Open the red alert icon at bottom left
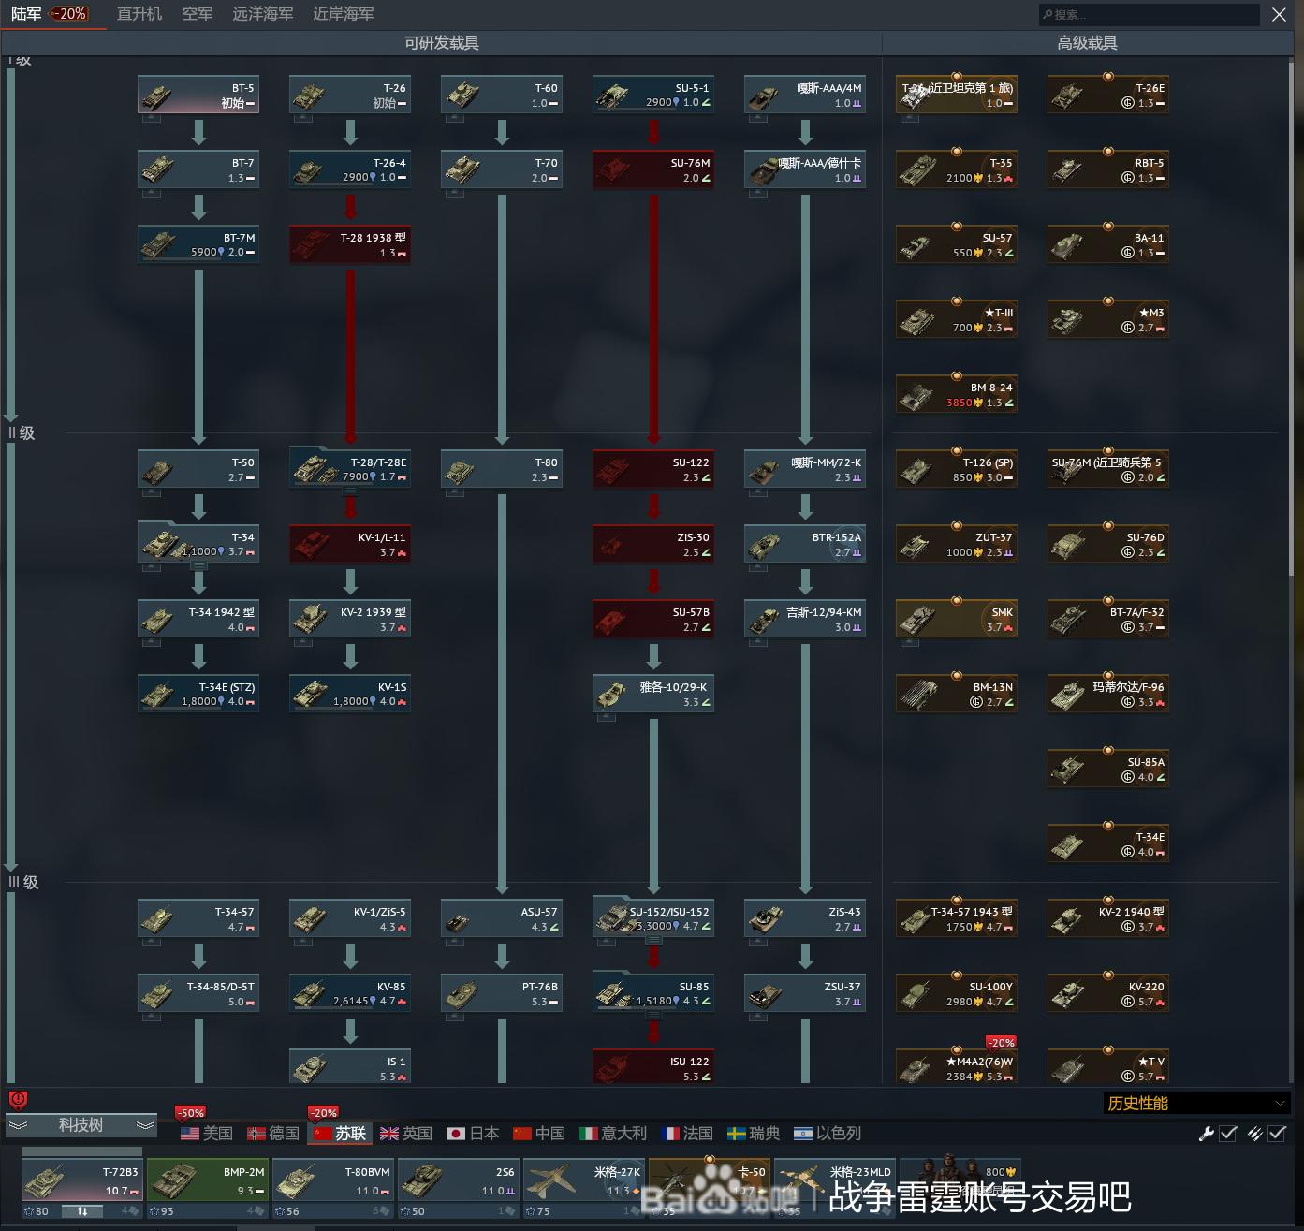Image resolution: width=1304 pixels, height=1231 pixels. (18, 1100)
